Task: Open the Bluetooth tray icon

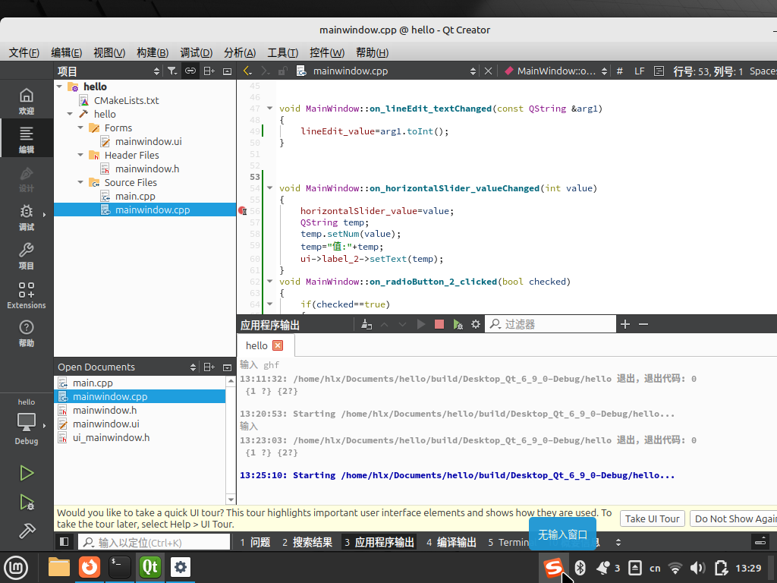Action: tap(580, 568)
